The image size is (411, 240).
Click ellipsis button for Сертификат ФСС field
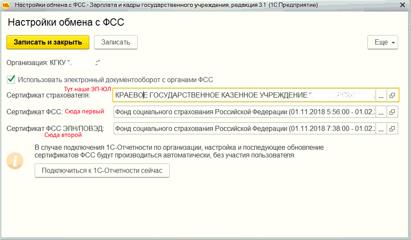[x=381, y=112]
